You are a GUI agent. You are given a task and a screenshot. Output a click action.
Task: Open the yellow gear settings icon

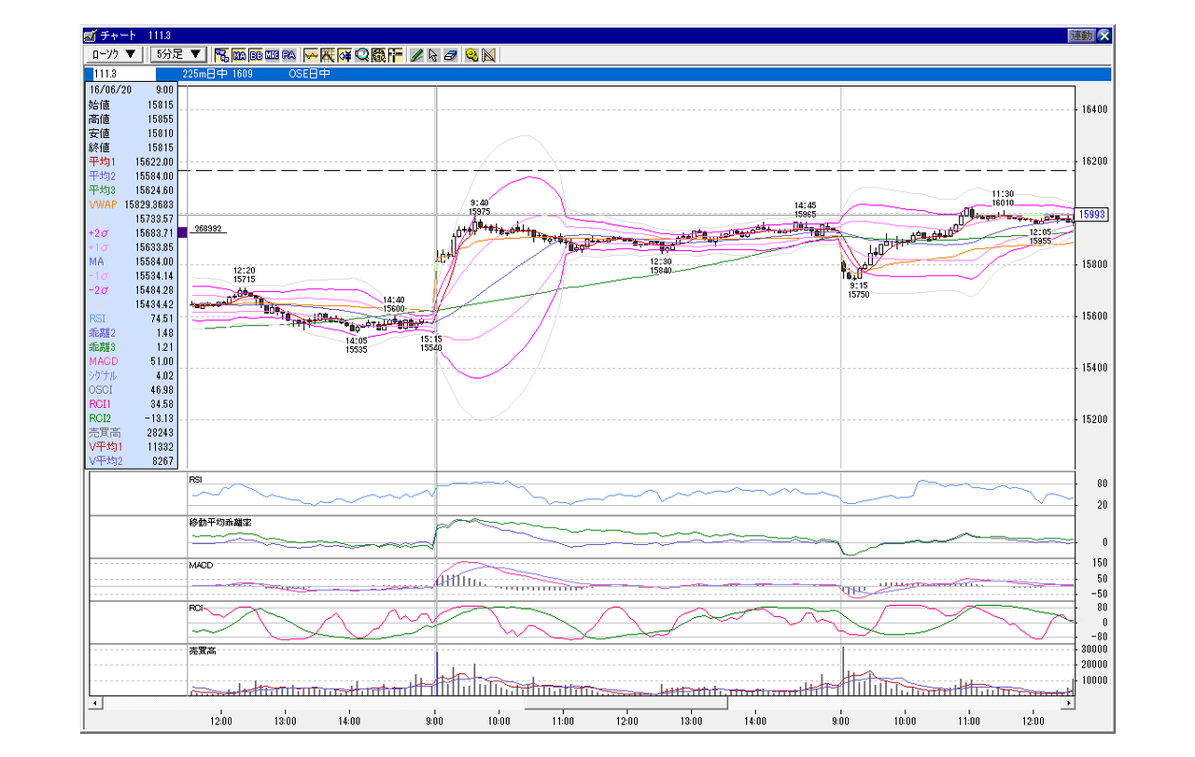pyautogui.click(x=471, y=55)
